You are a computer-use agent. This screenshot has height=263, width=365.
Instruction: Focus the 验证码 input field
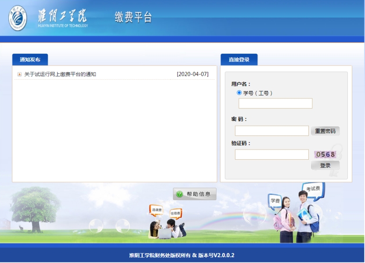[x=272, y=154]
